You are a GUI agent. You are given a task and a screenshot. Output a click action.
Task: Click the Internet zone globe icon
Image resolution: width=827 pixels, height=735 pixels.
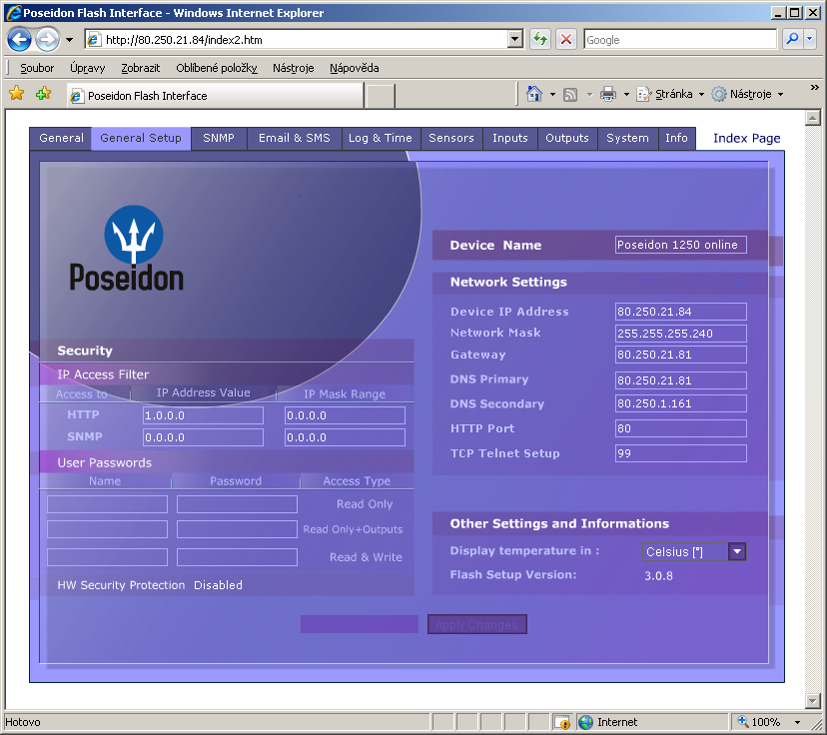585,722
